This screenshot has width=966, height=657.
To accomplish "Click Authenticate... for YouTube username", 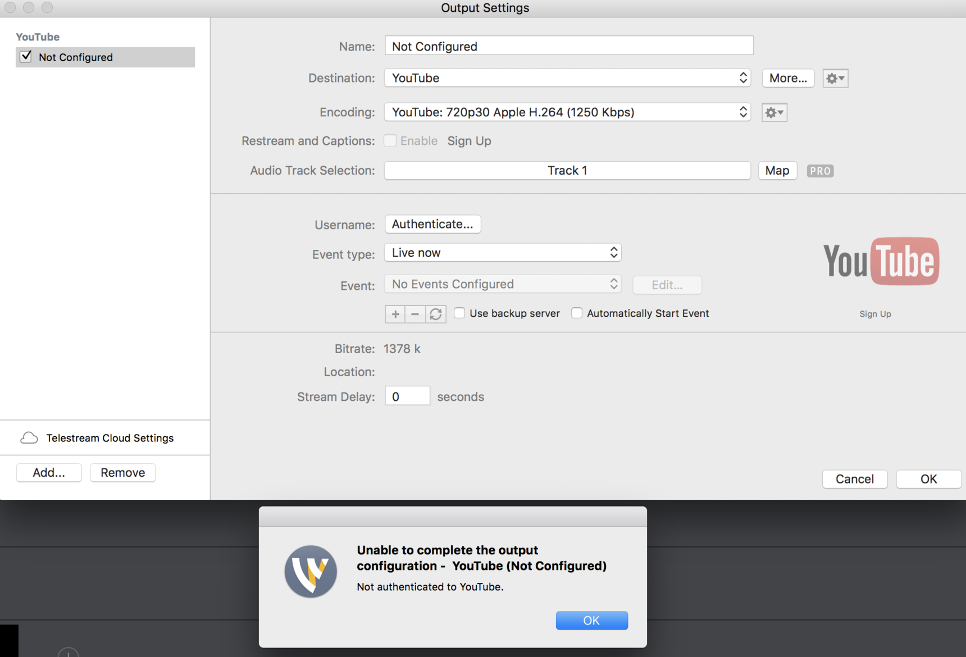I will (x=432, y=224).
